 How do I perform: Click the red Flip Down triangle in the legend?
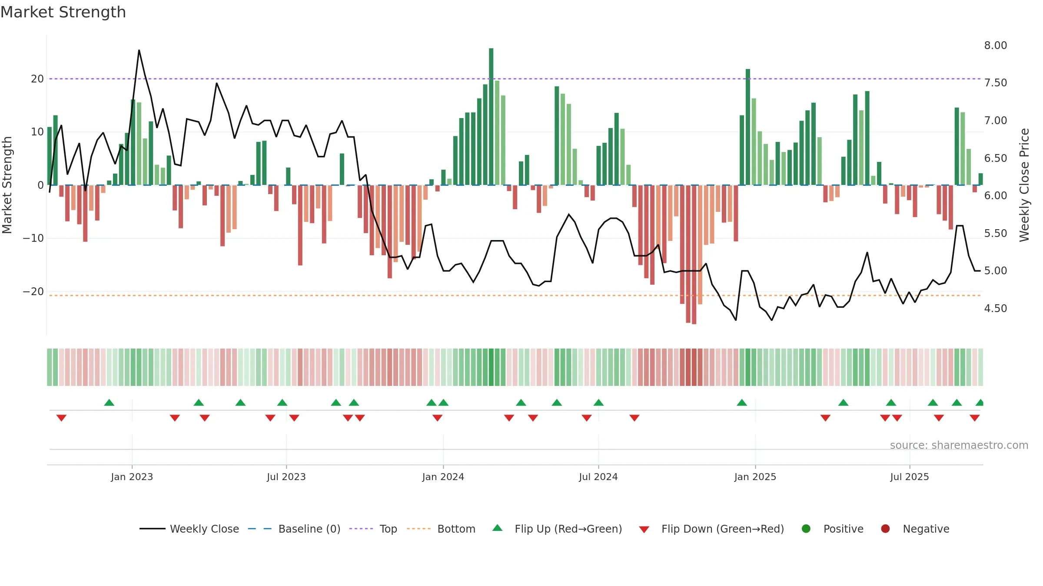click(644, 530)
